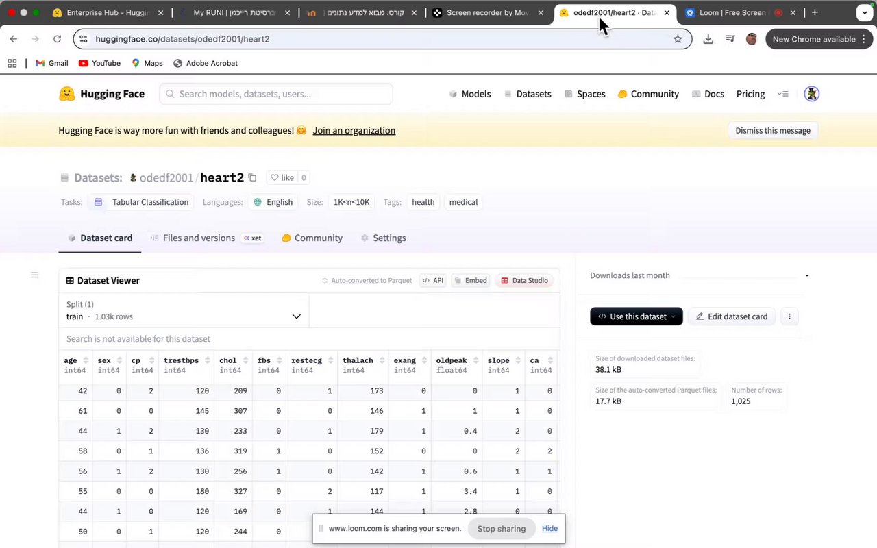Click Edit dataset card button

click(732, 316)
